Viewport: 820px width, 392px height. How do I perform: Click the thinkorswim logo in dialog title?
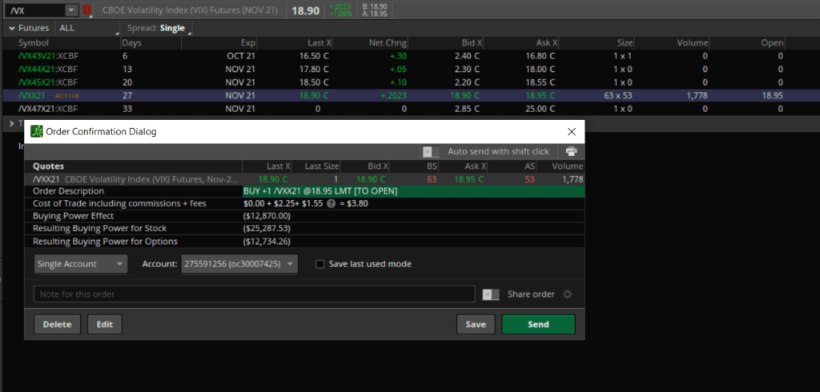pyautogui.click(x=36, y=132)
